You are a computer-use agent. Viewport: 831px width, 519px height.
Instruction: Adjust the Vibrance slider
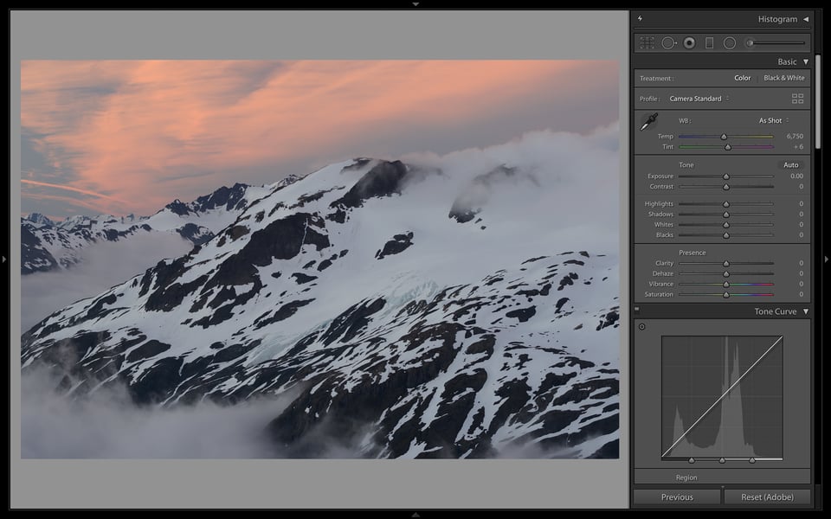(x=726, y=285)
